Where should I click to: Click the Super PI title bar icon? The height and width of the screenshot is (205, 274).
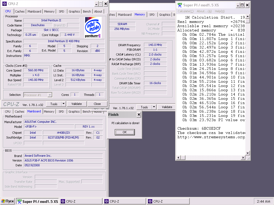point(180,5)
